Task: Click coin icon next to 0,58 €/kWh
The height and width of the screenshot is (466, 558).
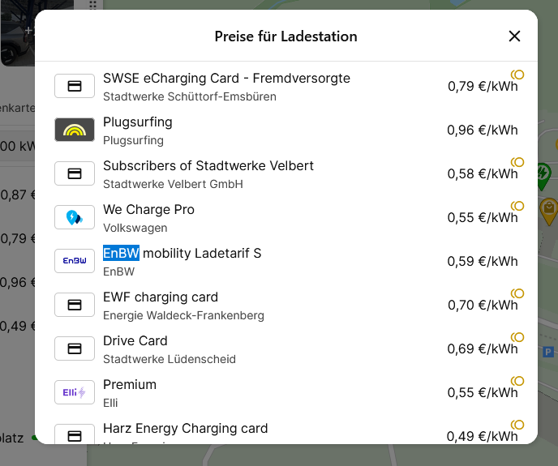Action: (x=517, y=162)
